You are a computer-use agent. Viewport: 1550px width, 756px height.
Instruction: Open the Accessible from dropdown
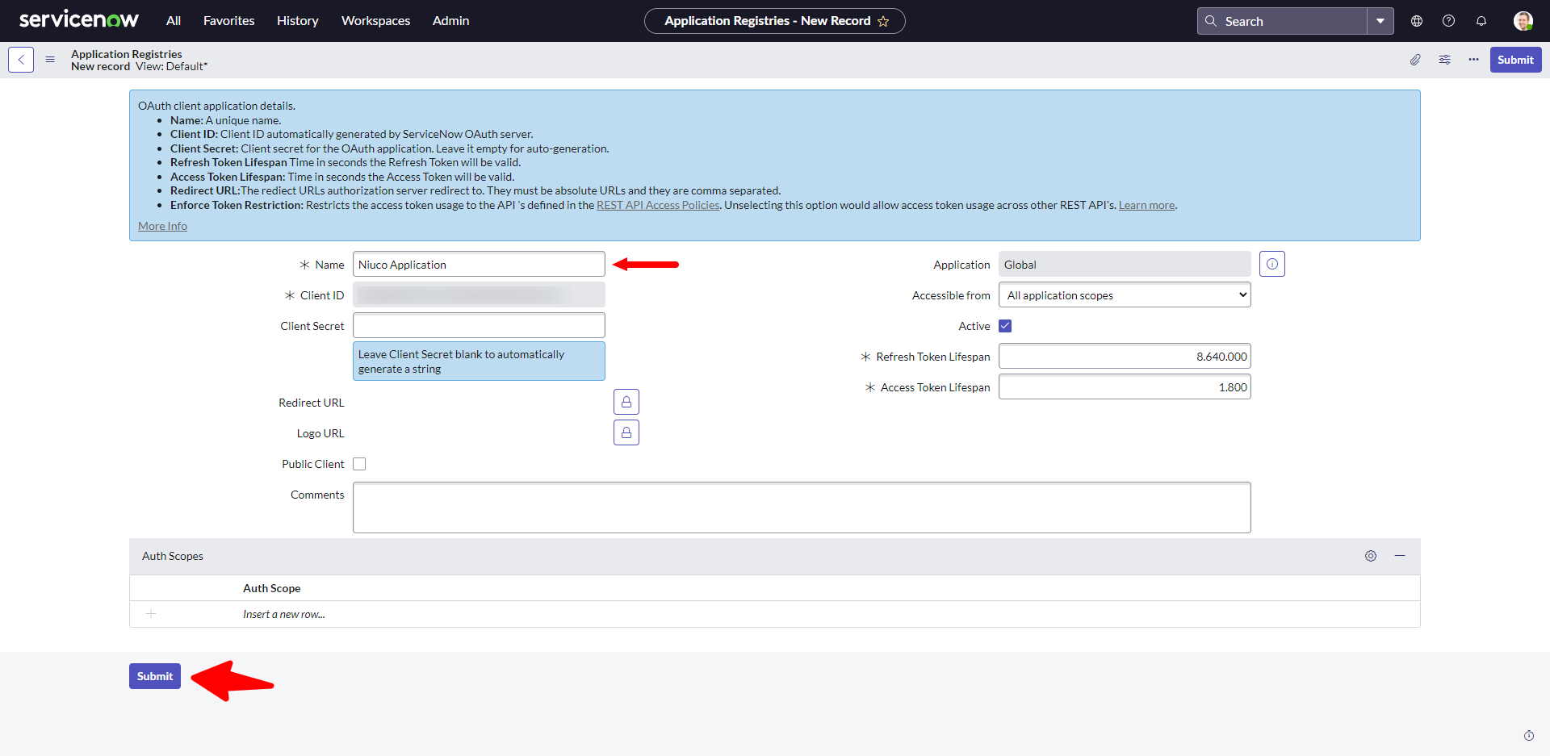coord(1125,295)
